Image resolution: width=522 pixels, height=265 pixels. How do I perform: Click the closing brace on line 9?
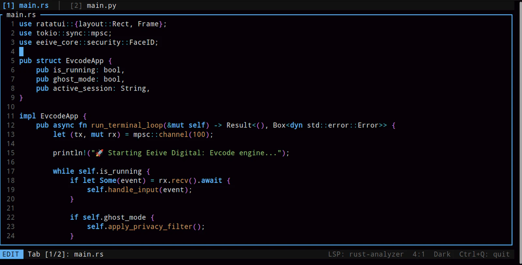click(21, 98)
